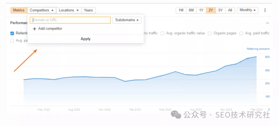279x126 pixels.
Task: Switch to the Metrics tab
Action: pos(19,10)
